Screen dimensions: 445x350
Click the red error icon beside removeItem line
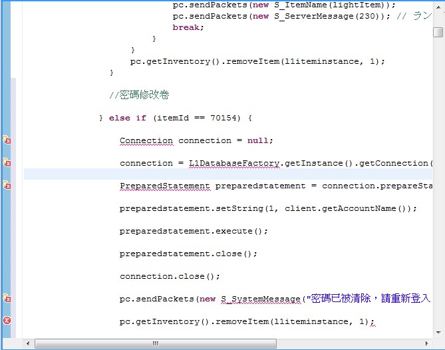[x=7, y=321]
